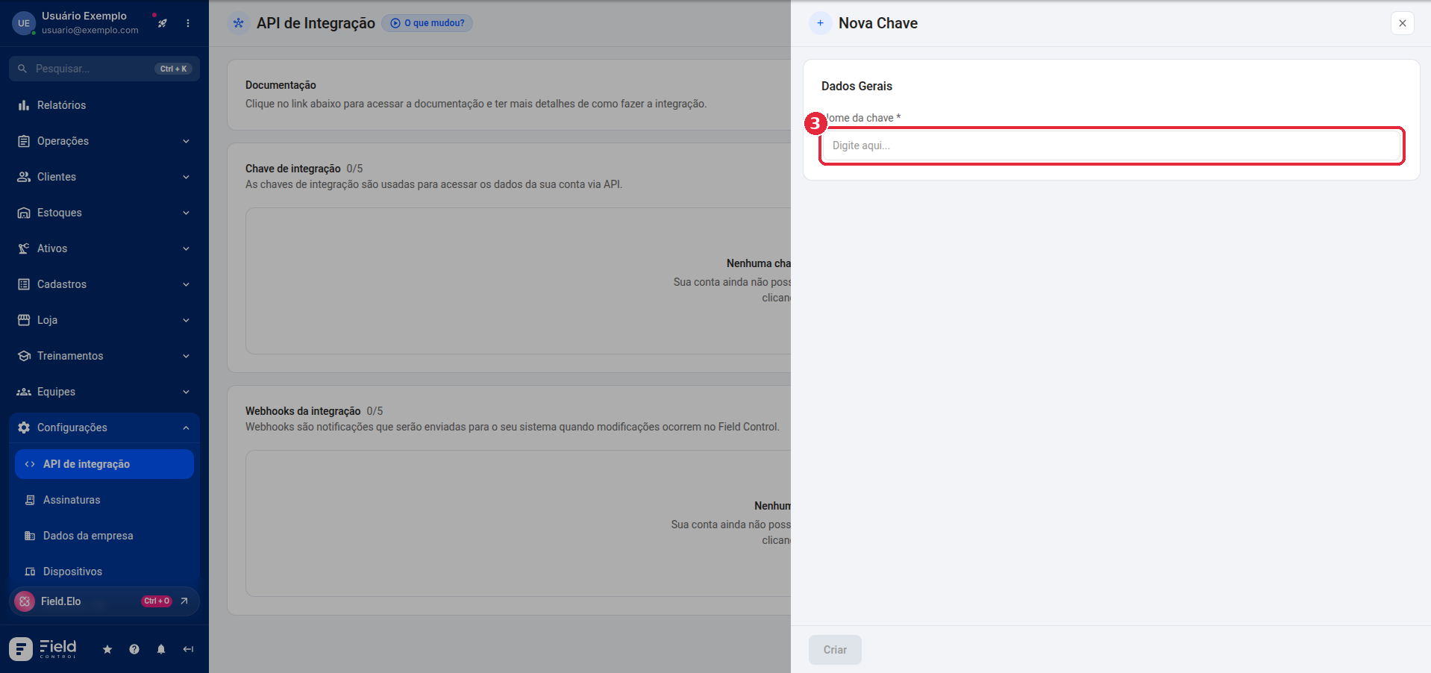Open the three-dot user menu
The height and width of the screenshot is (673, 1431).
pos(188,23)
